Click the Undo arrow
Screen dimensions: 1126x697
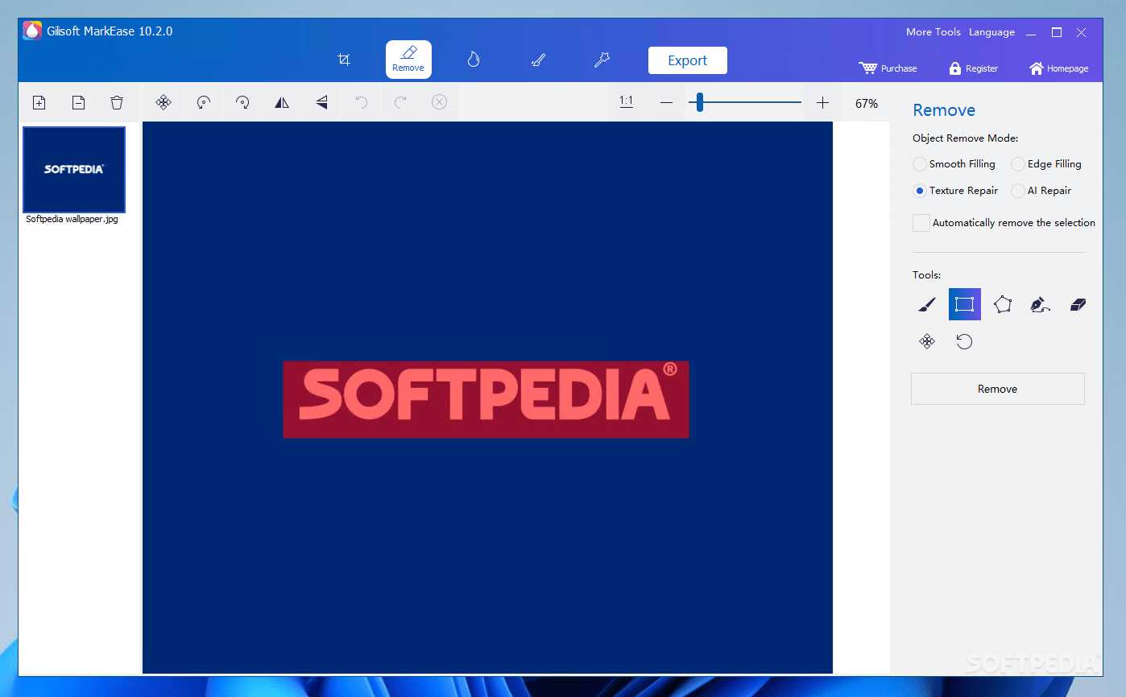361,102
